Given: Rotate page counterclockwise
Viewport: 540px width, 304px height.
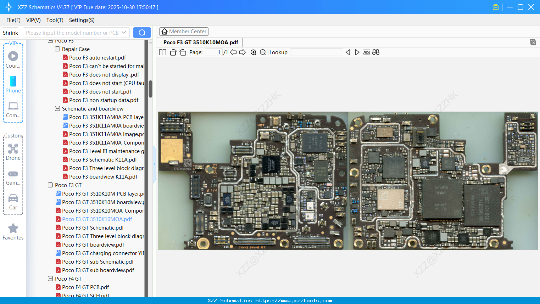Looking at the screenshot, I should point(173,52).
